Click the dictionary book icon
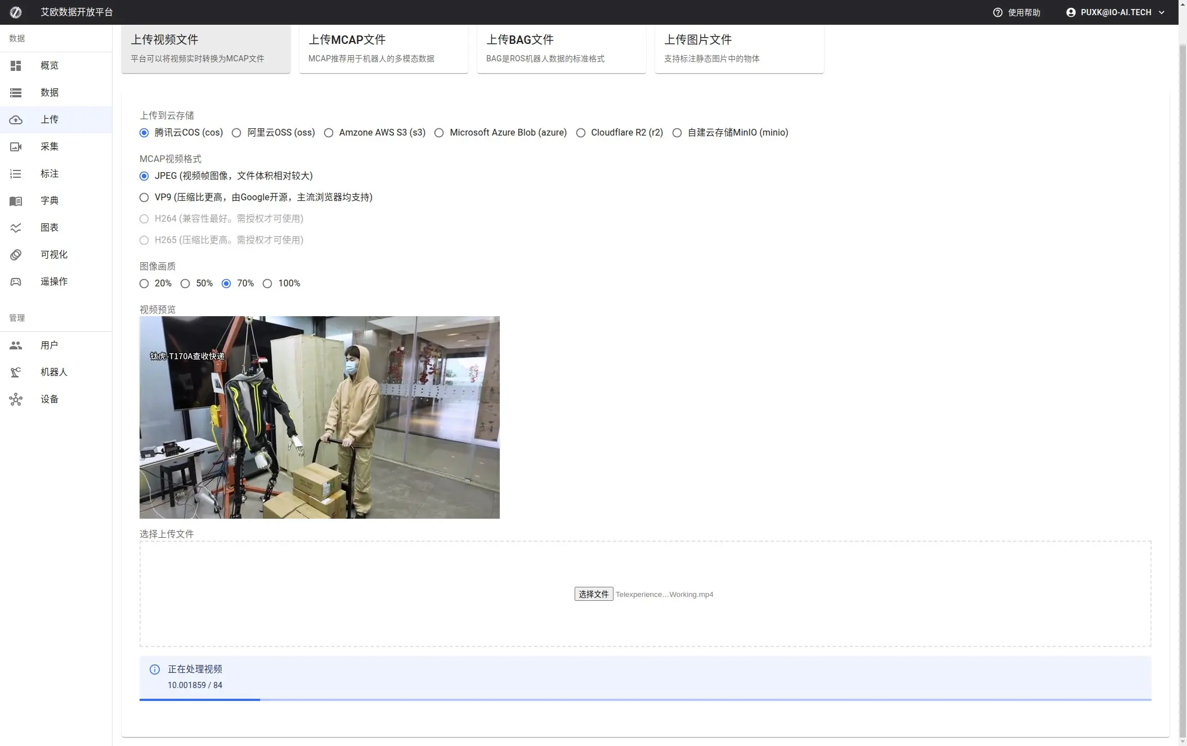This screenshot has width=1187, height=746. [x=16, y=201]
